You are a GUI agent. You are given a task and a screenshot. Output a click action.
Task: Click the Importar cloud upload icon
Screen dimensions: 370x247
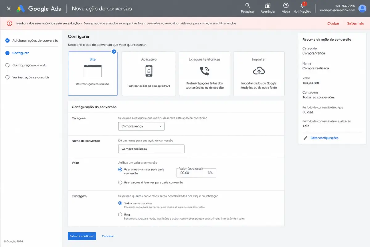[259, 71]
